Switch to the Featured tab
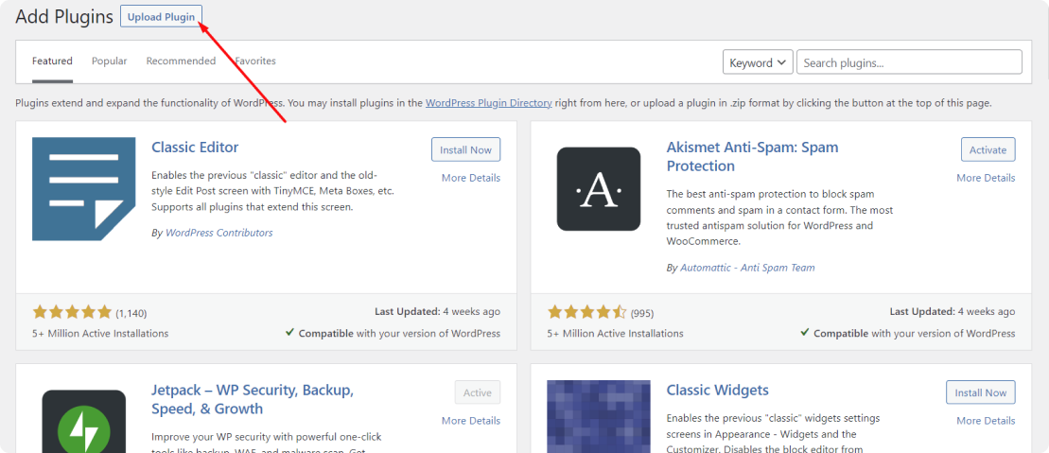 click(52, 61)
